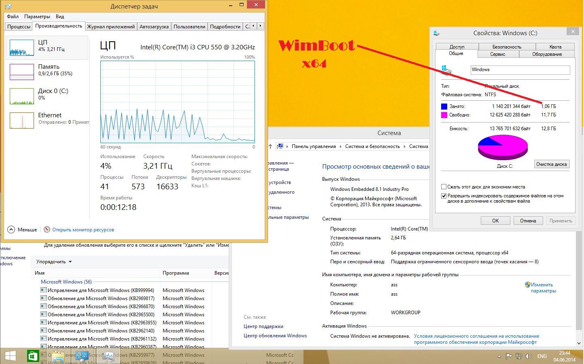The image size is (584, 364).
Task: Open the Изменить параметры link
Action: click(x=544, y=288)
